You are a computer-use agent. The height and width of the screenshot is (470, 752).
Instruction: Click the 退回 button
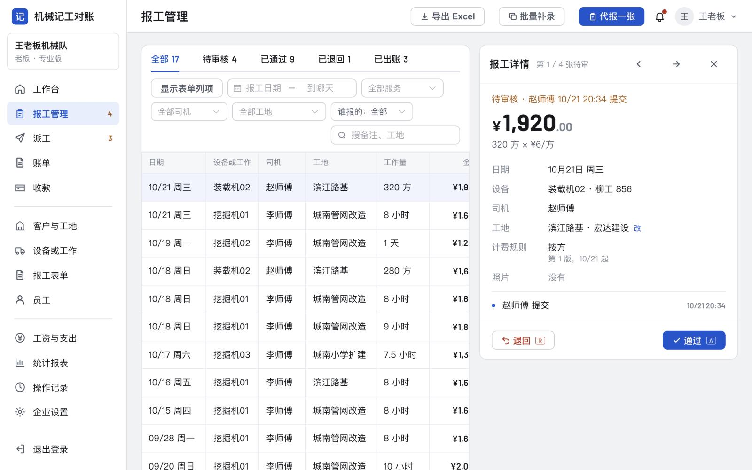point(523,340)
